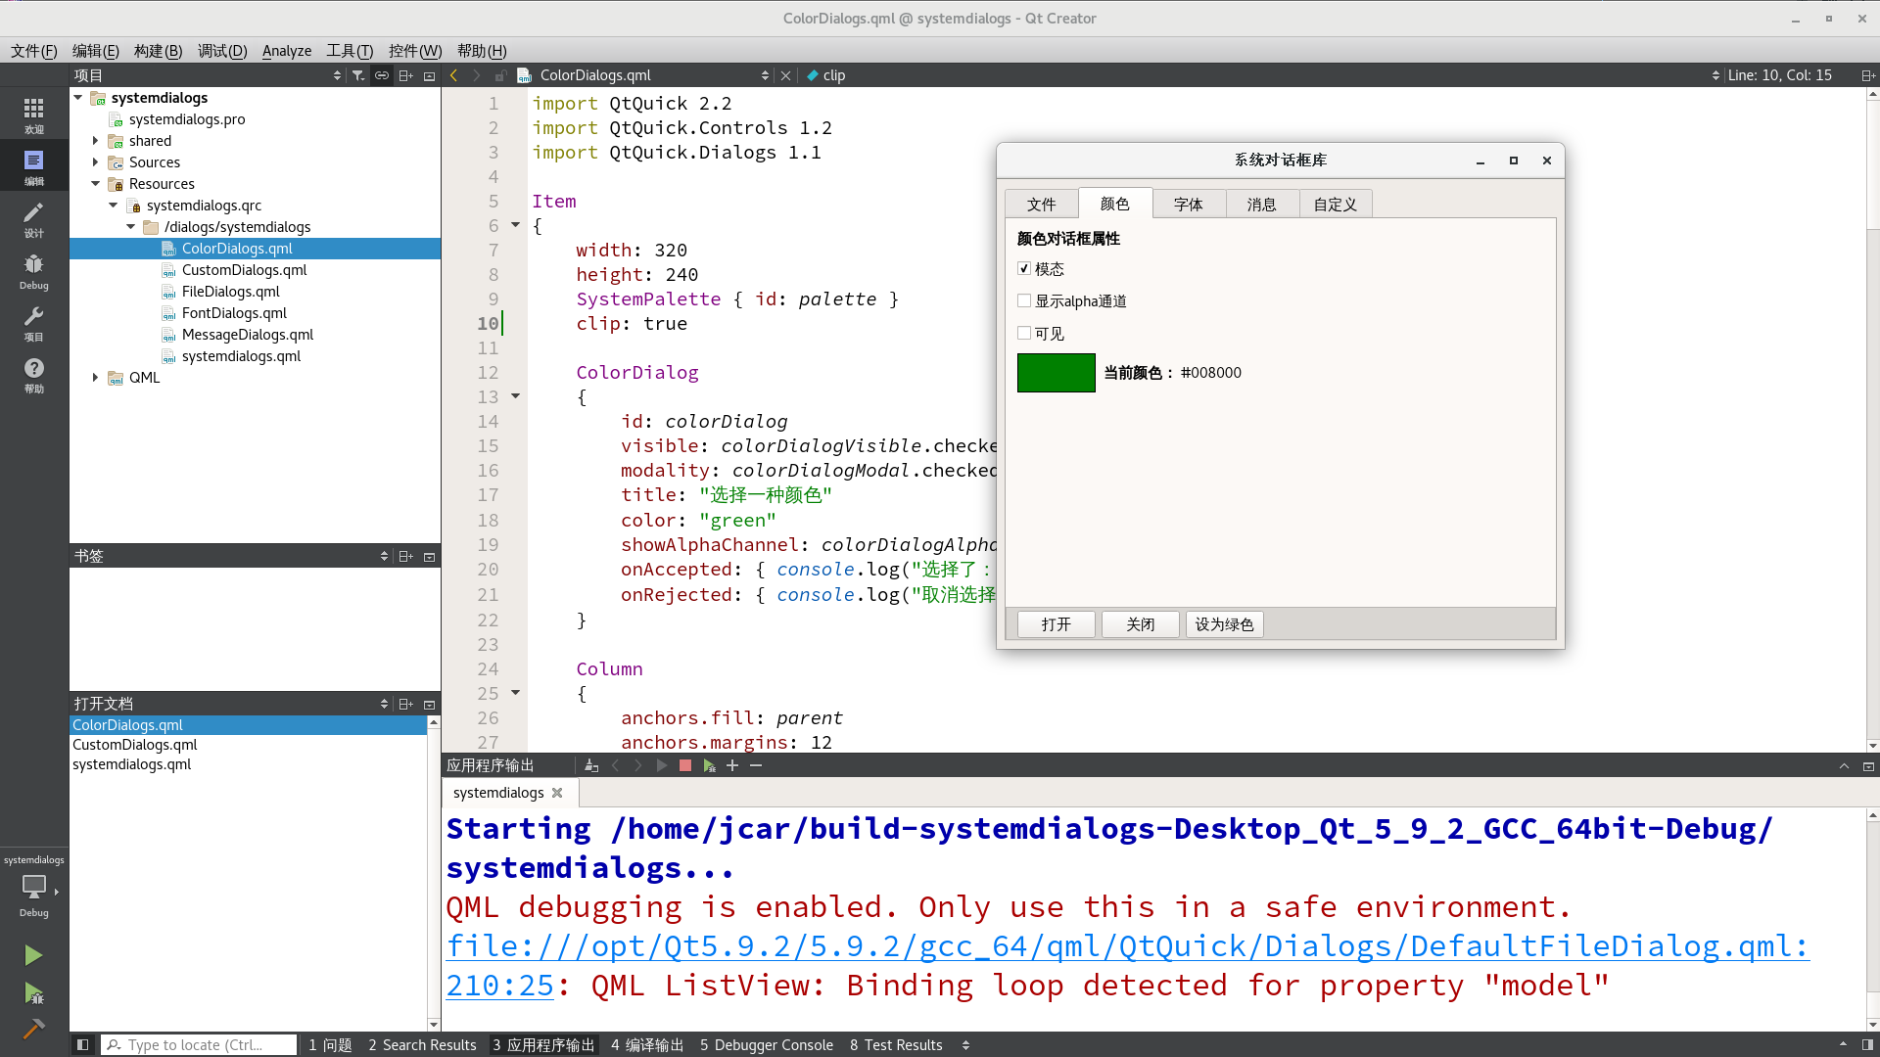Open the Welcome mode in sidebar
This screenshot has height=1057, width=1880.
click(33, 115)
